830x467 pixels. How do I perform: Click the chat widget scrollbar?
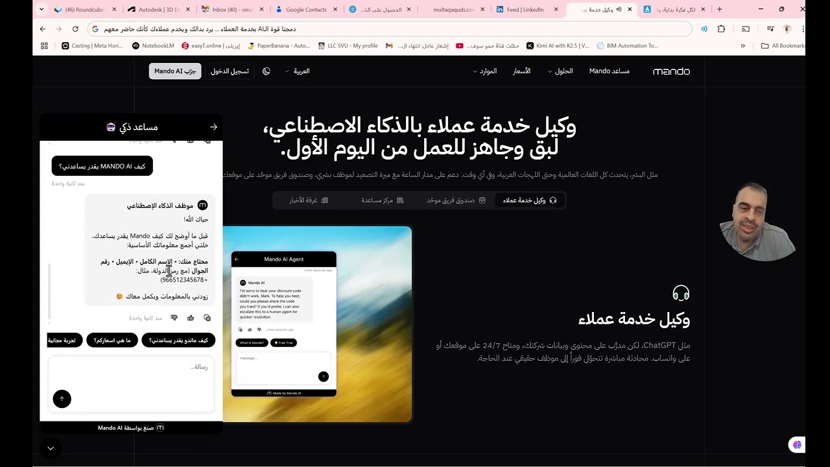[x=49, y=292]
